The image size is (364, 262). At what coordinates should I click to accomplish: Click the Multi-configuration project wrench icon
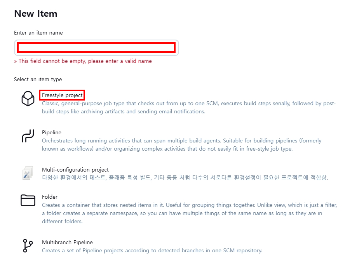[x=28, y=173]
